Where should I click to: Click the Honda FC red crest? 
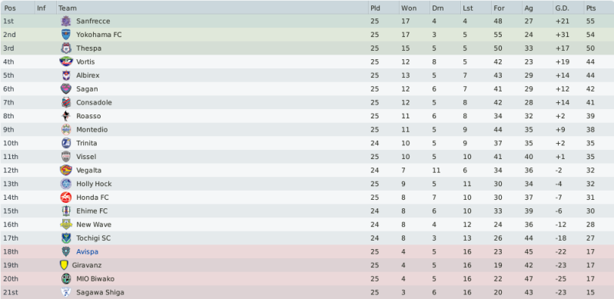tap(66, 197)
